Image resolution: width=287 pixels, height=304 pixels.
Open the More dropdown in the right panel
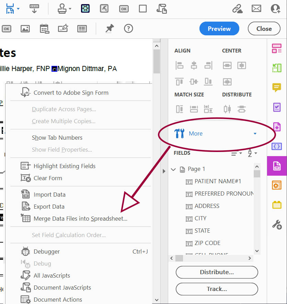(x=196, y=133)
